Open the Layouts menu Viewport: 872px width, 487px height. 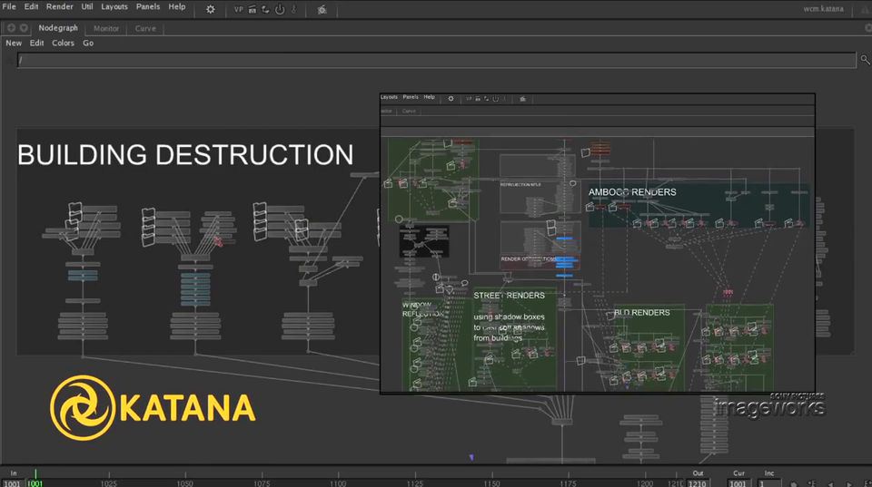(114, 6)
